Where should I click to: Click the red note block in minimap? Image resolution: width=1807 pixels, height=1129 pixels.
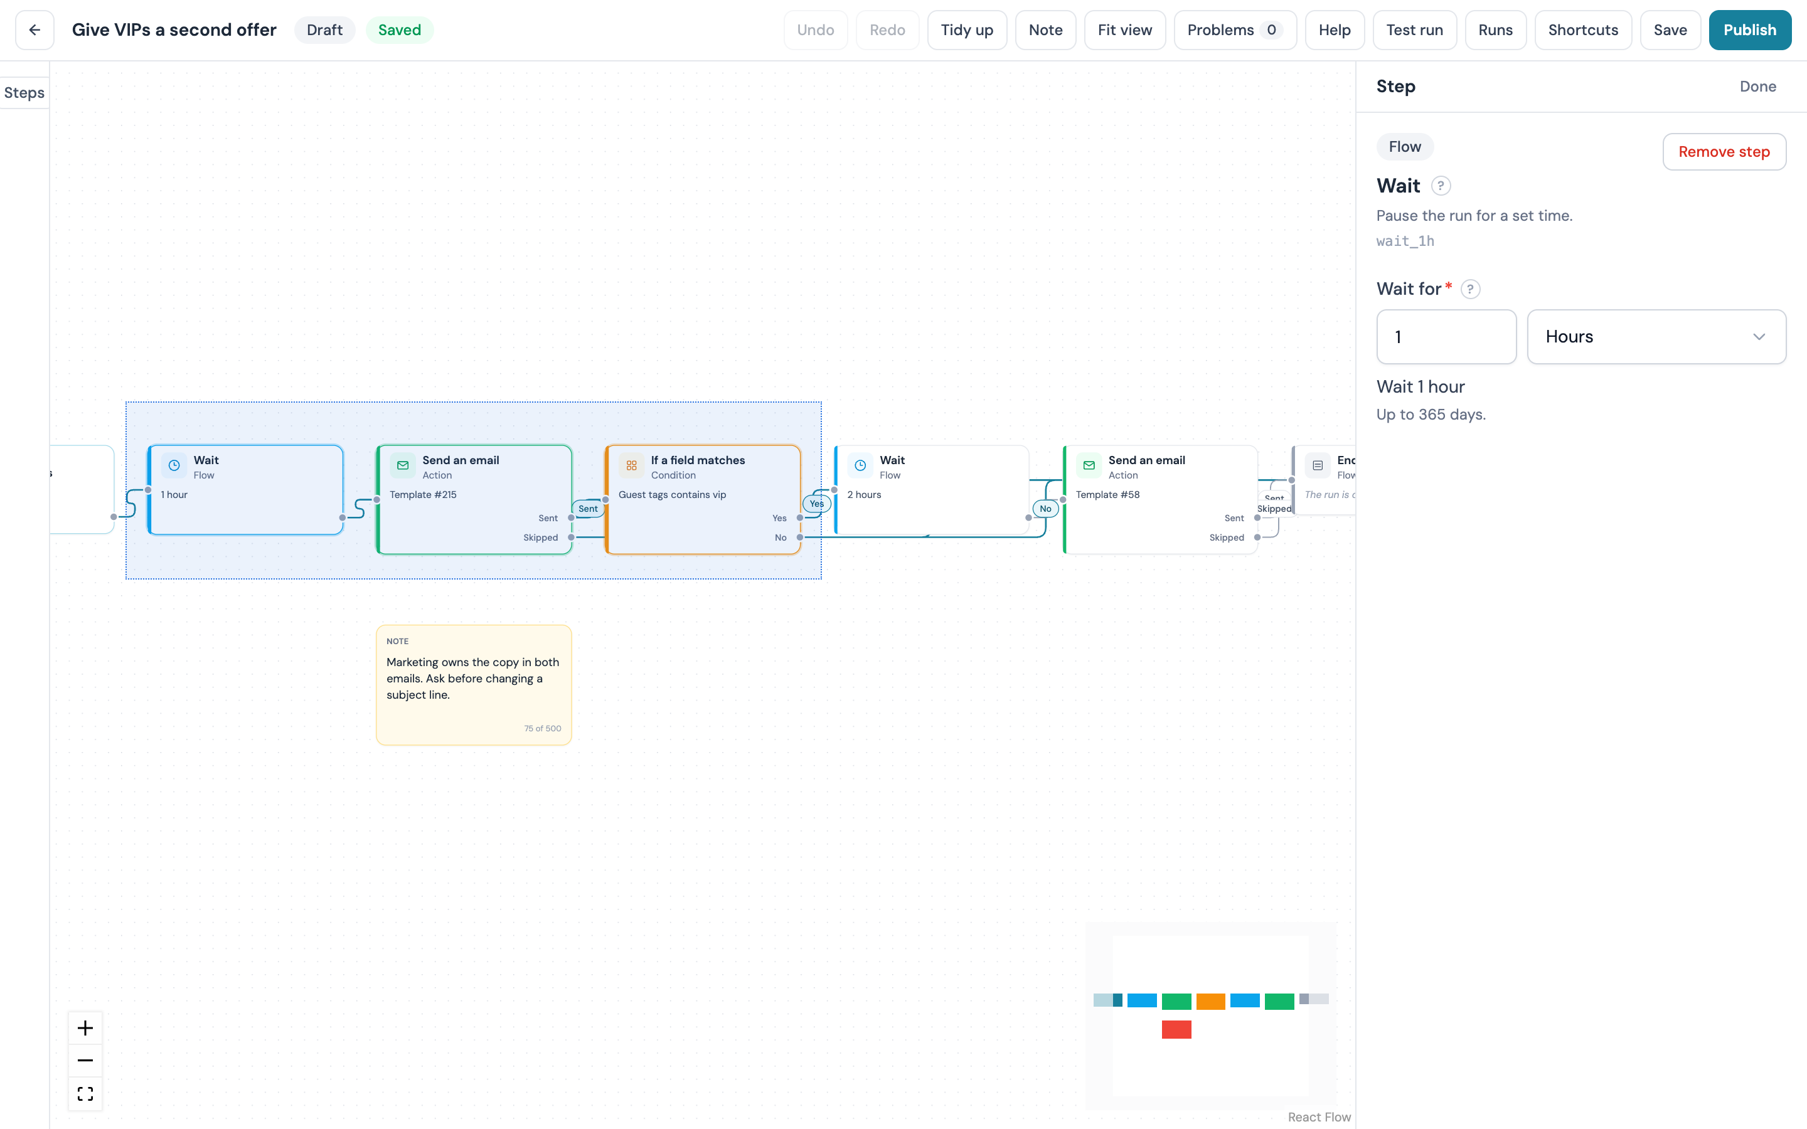[1176, 1030]
